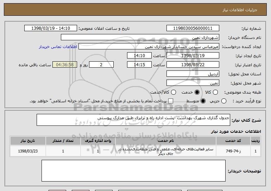
Task: Click the شرح کلی نیاز description box
Action: click(133, 120)
